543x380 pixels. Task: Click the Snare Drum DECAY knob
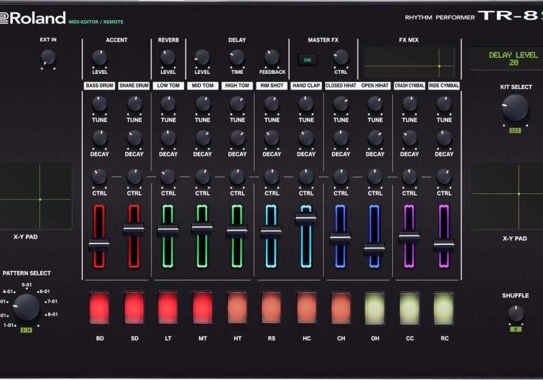pos(134,138)
